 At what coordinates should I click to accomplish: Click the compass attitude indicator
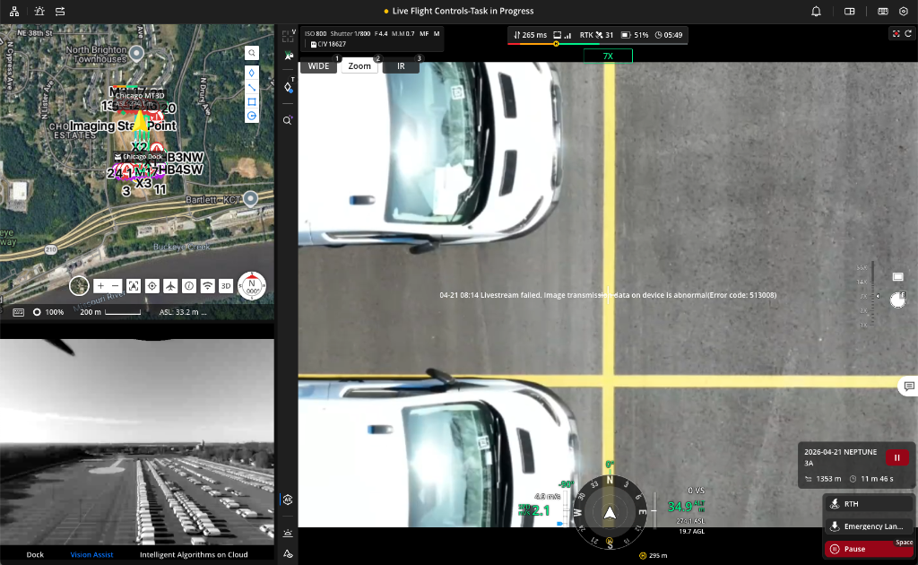pos(610,513)
